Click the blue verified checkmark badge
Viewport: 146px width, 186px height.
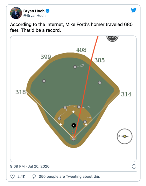click(48, 11)
